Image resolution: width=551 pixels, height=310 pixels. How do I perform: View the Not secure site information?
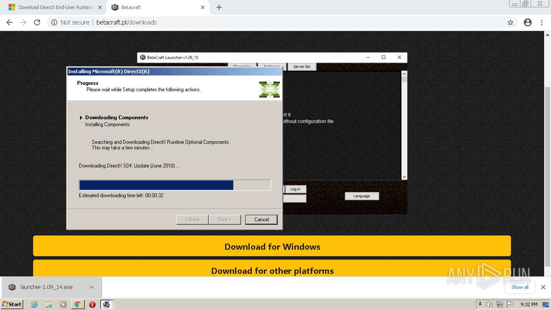pos(70,22)
